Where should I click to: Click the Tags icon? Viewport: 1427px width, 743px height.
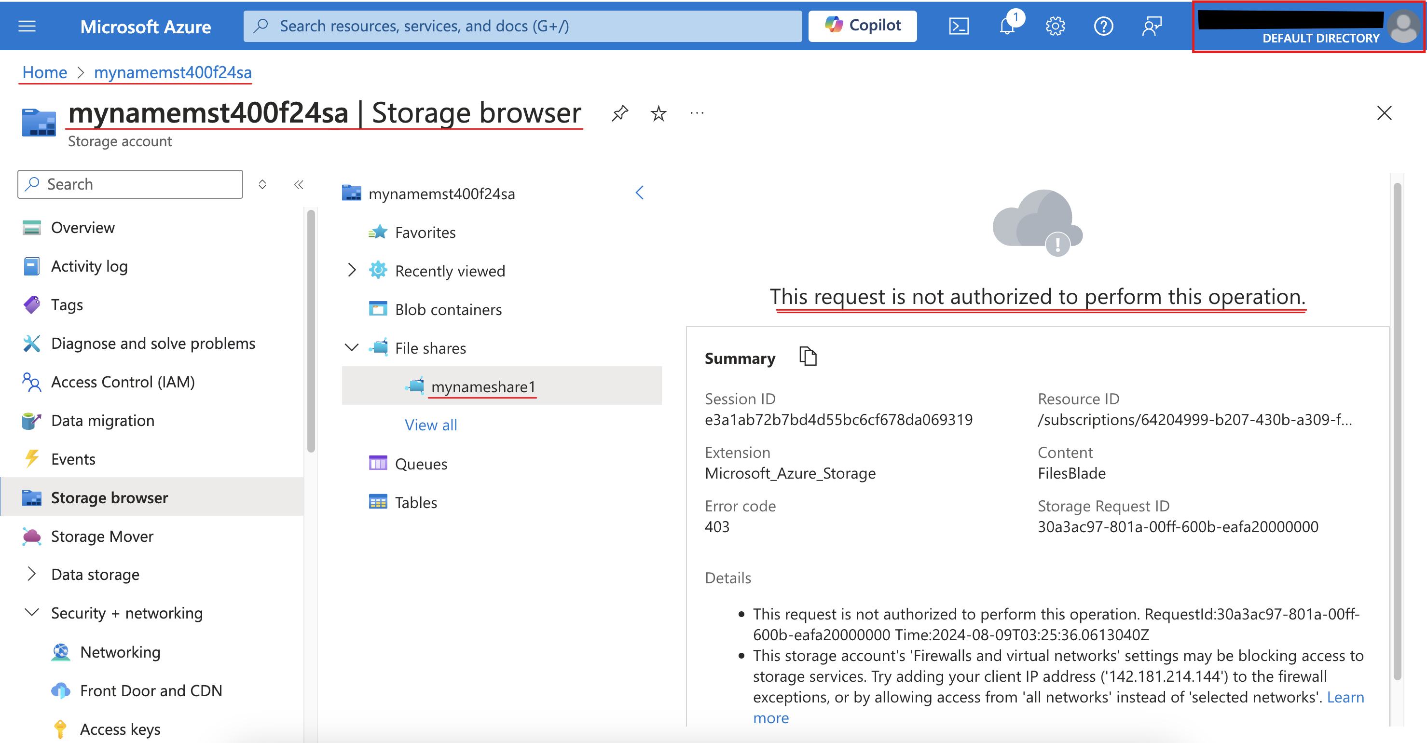[31, 305]
